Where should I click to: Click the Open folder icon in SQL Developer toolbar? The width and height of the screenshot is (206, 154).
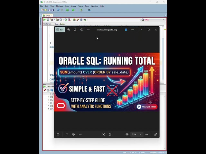point(46,10)
